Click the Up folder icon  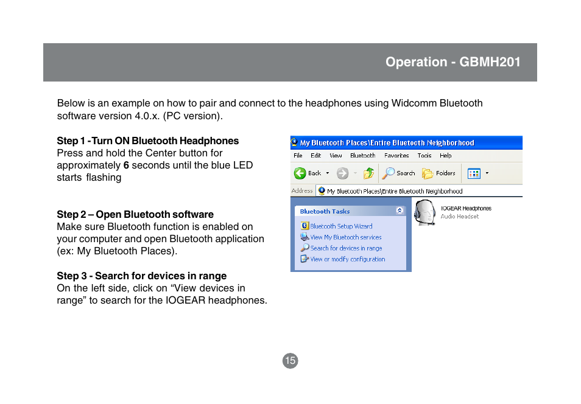click(368, 173)
